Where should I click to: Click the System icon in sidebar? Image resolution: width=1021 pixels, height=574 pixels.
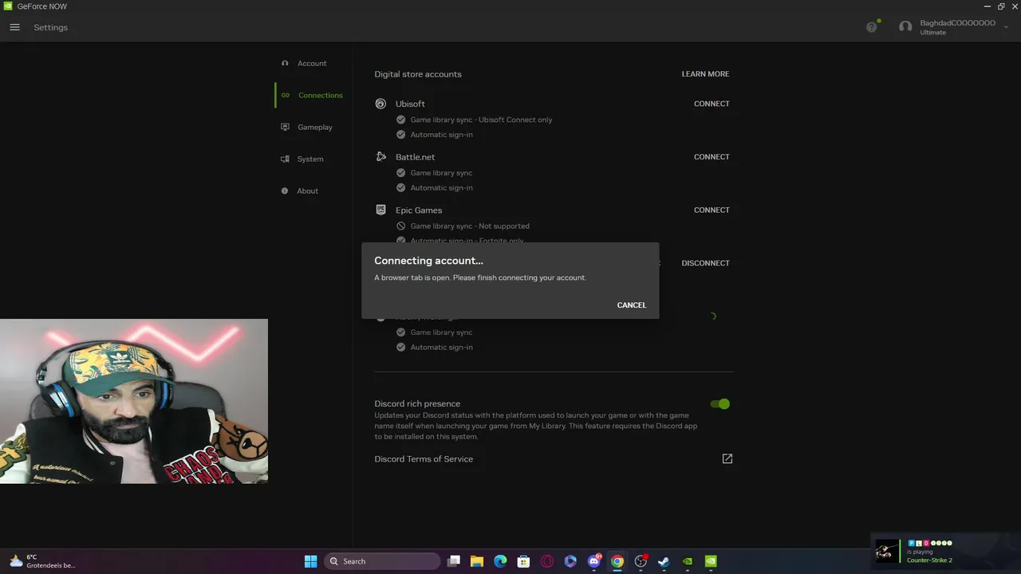285,159
